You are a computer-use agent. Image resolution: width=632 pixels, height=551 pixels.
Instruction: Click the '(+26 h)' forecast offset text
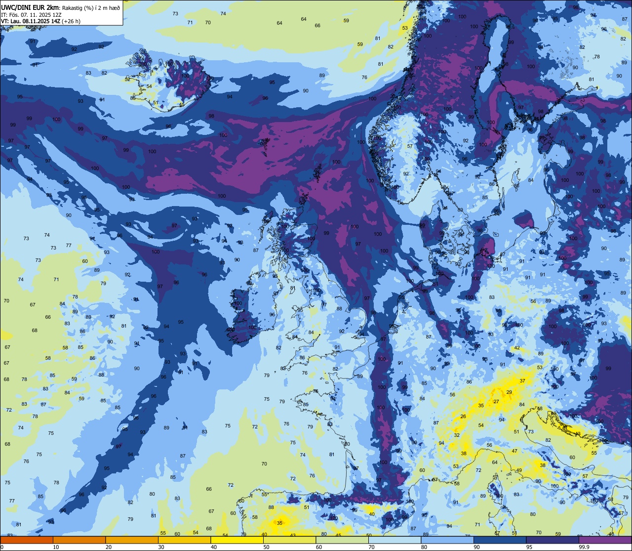(x=71, y=21)
